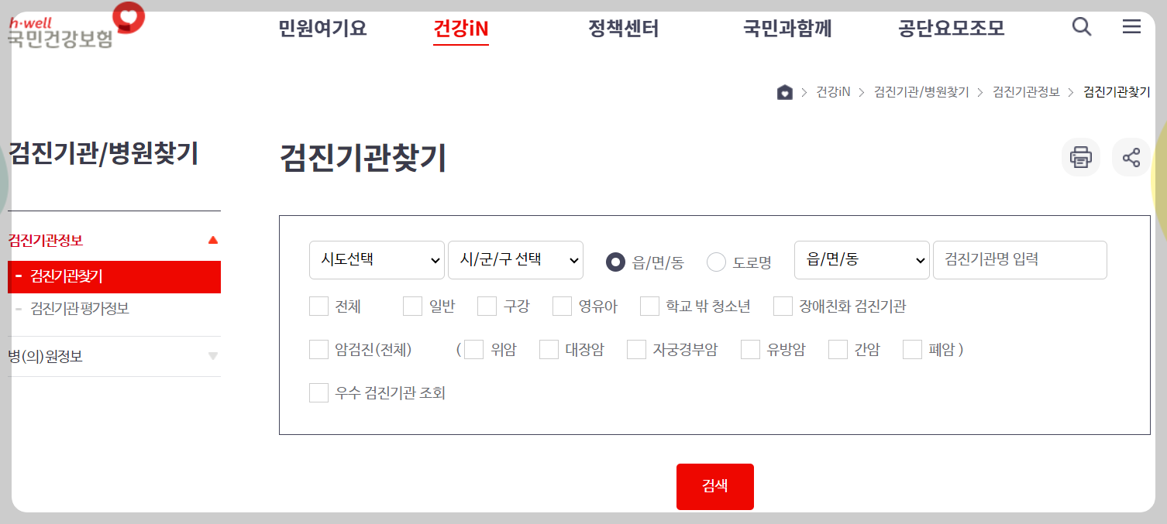Open the 읍/면/동 selection dropdown
This screenshot has height=524, width=1167.
(x=862, y=260)
